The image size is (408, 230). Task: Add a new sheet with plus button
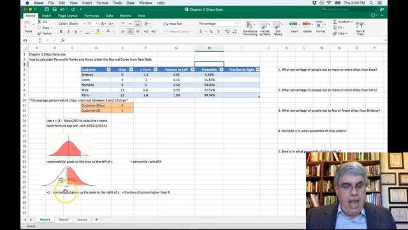pyautogui.click(x=96, y=220)
